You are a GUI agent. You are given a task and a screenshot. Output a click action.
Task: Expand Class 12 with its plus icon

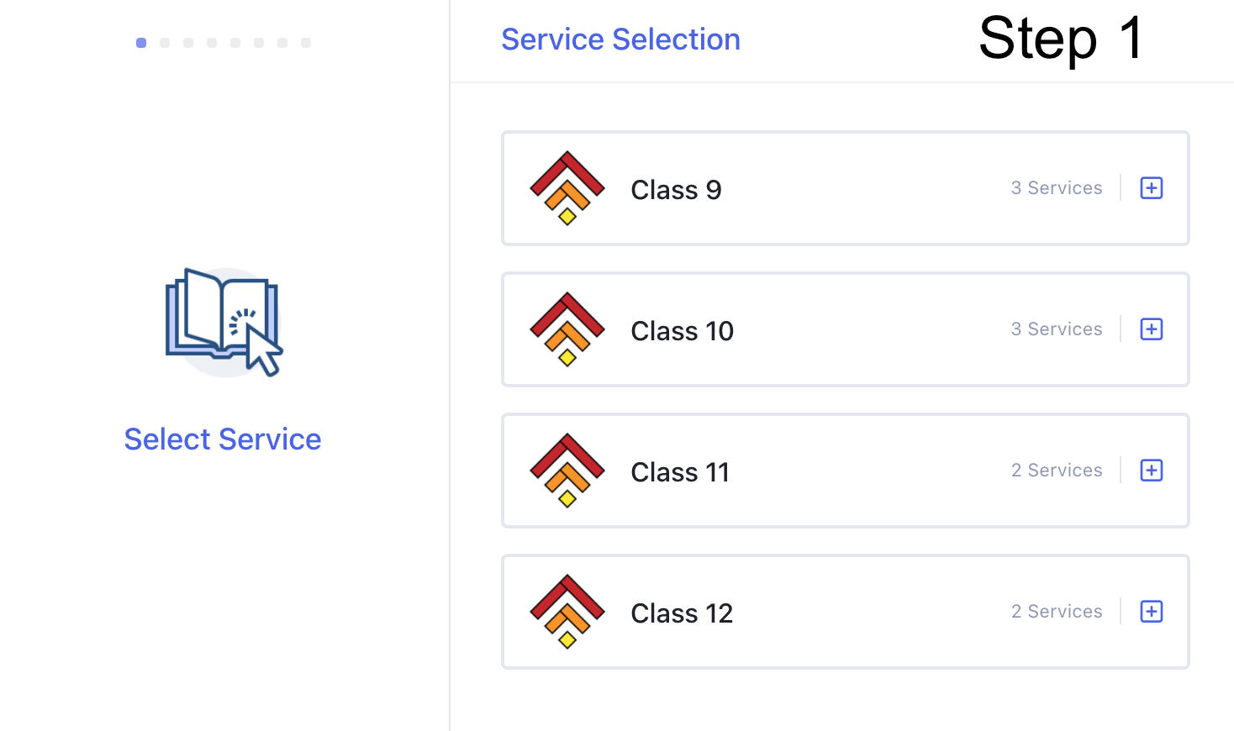tap(1152, 612)
